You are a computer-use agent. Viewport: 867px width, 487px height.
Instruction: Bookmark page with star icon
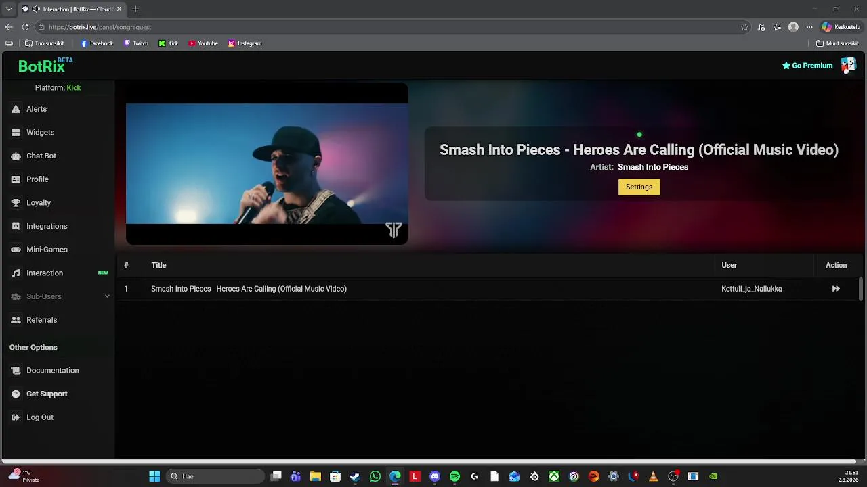coord(744,27)
